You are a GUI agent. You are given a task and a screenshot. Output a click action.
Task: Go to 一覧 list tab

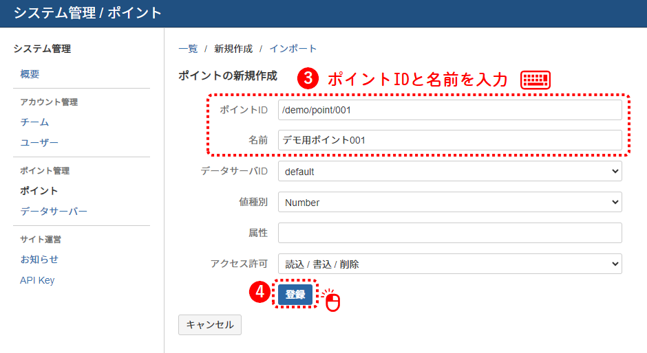pyautogui.click(x=188, y=49)
